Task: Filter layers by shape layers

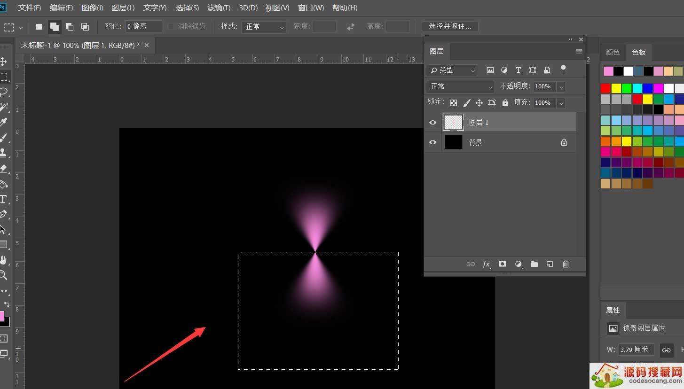Action: pos(533,70)
